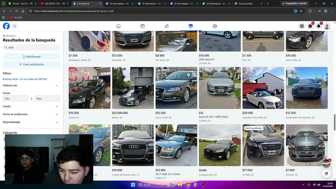Click the Notificarme button
The height and width of the screenshot is (189, 336).
31,56
